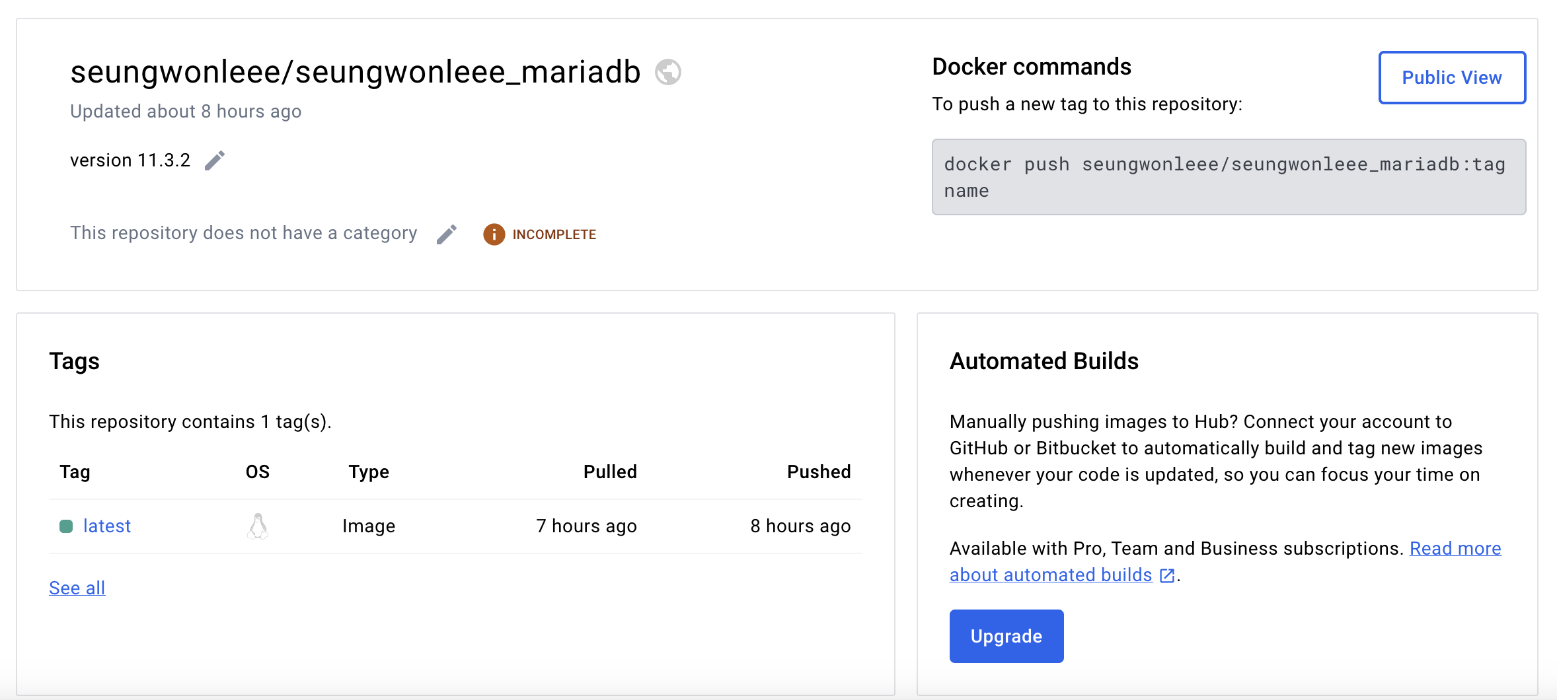
Task: Follow the See all tags link
Action: (x=77, y=588)
